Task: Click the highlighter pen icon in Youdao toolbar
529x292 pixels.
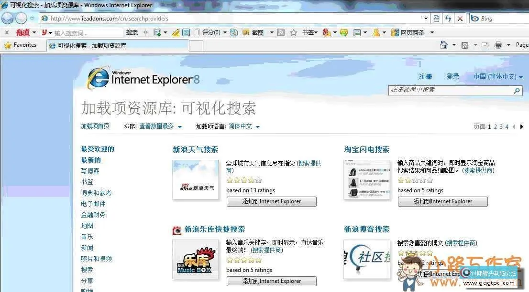Action: (175, 32)
